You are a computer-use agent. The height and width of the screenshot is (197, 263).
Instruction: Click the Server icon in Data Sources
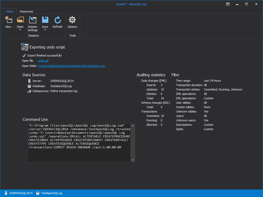(x=29, y=81)
